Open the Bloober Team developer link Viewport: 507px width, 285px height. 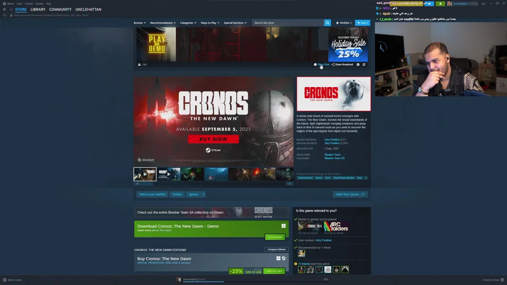pos(332,155)
